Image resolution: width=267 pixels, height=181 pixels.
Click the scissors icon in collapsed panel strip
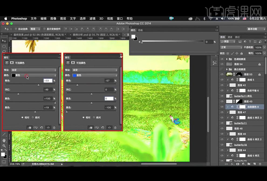coord(215,63)
